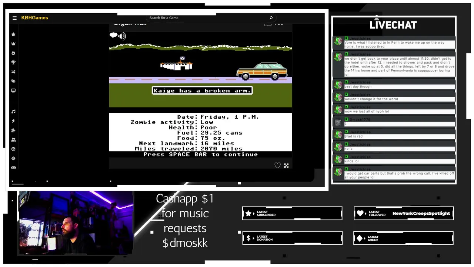
Task: Click 'Press SPACE BAR to continue' prompt
Action: [x=200, y=154]
